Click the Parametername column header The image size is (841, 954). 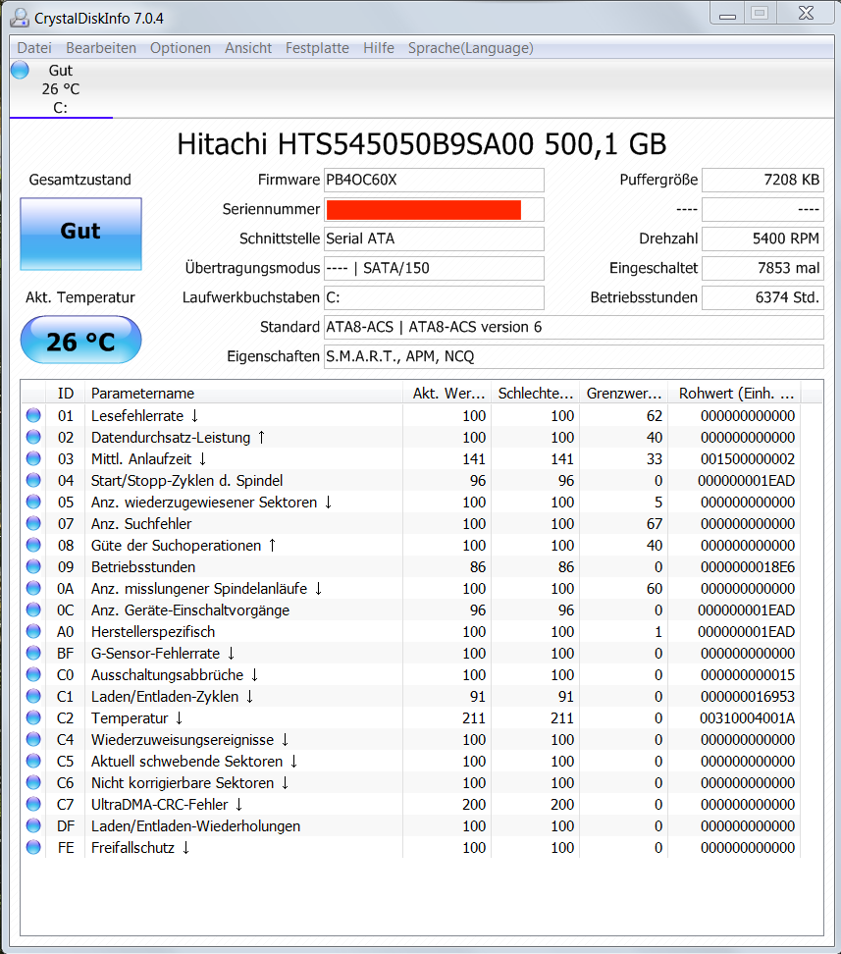[243, 393]
